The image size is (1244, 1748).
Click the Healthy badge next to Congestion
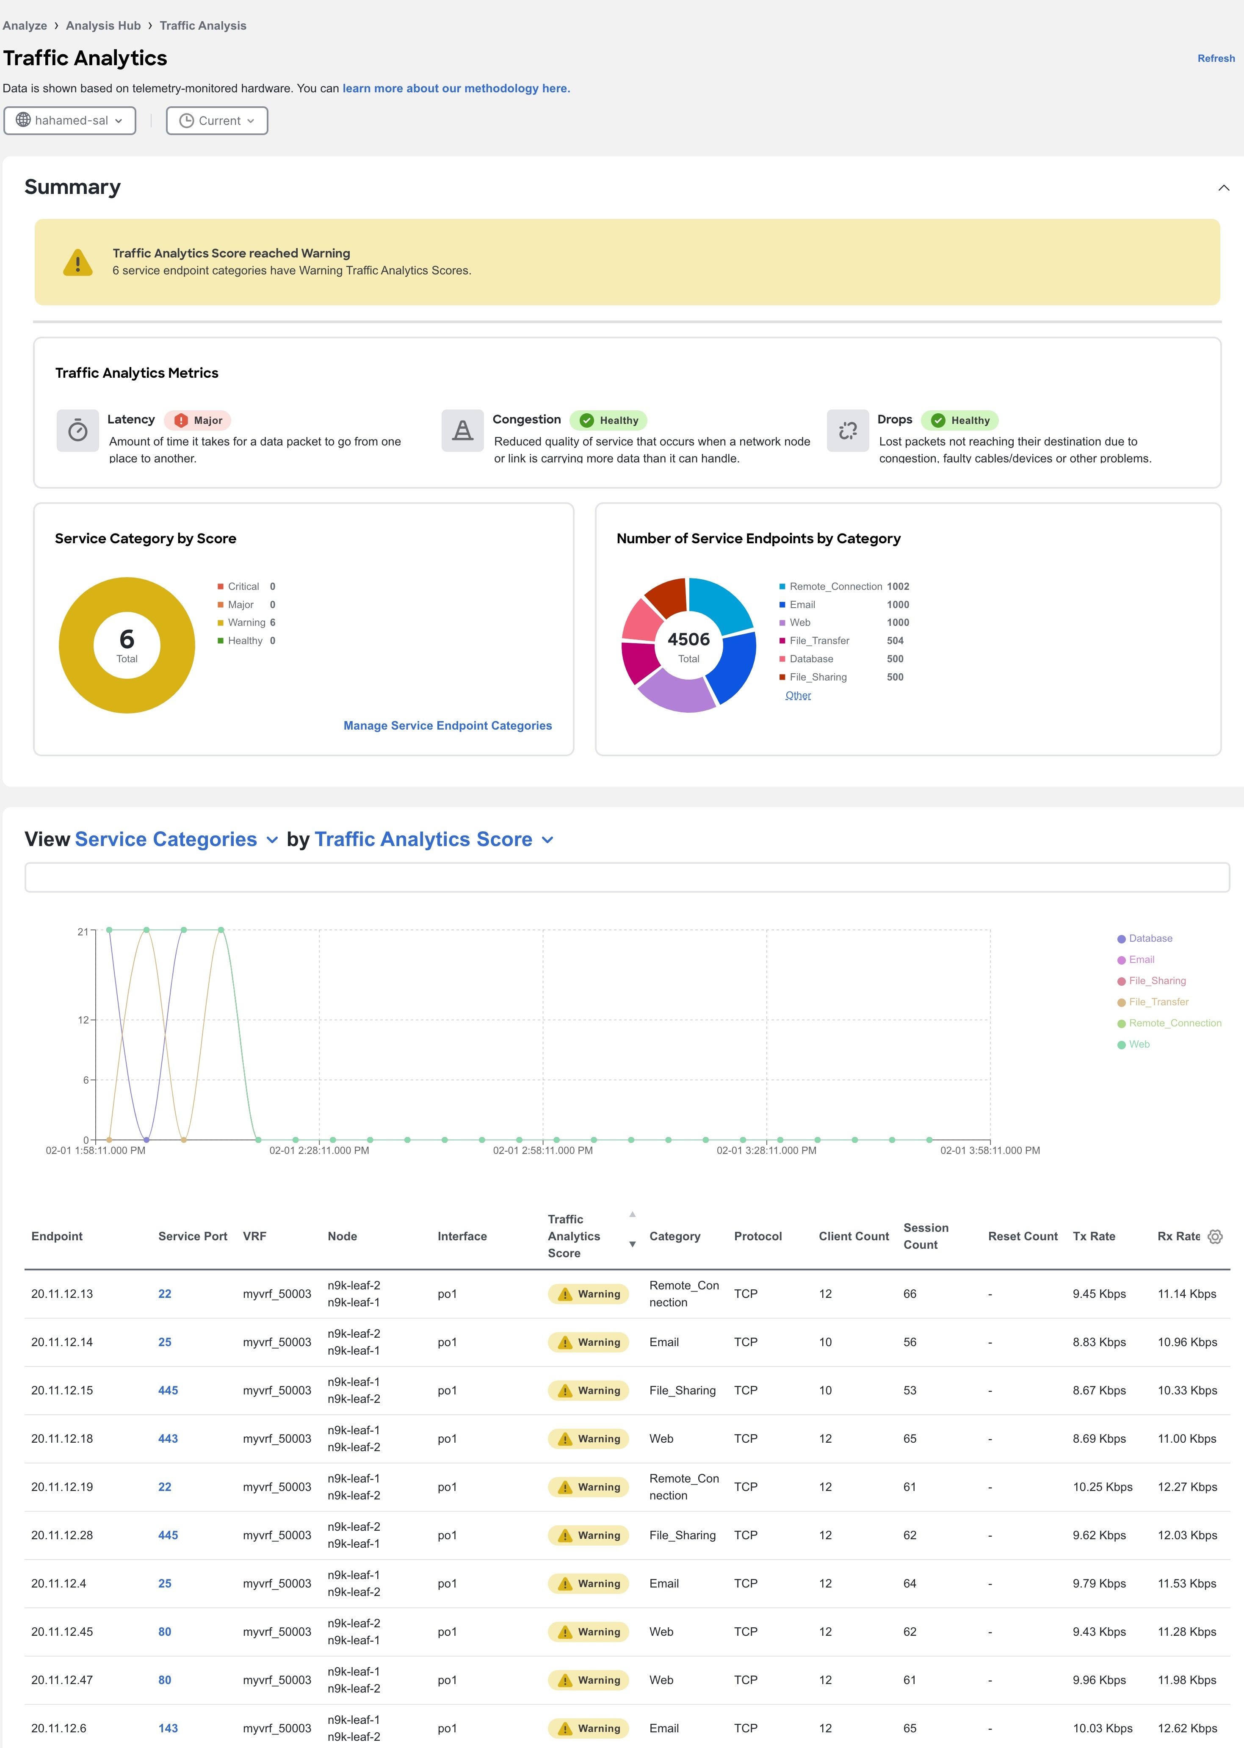point(609,420)
